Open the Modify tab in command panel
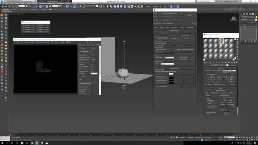 (244, 14)
